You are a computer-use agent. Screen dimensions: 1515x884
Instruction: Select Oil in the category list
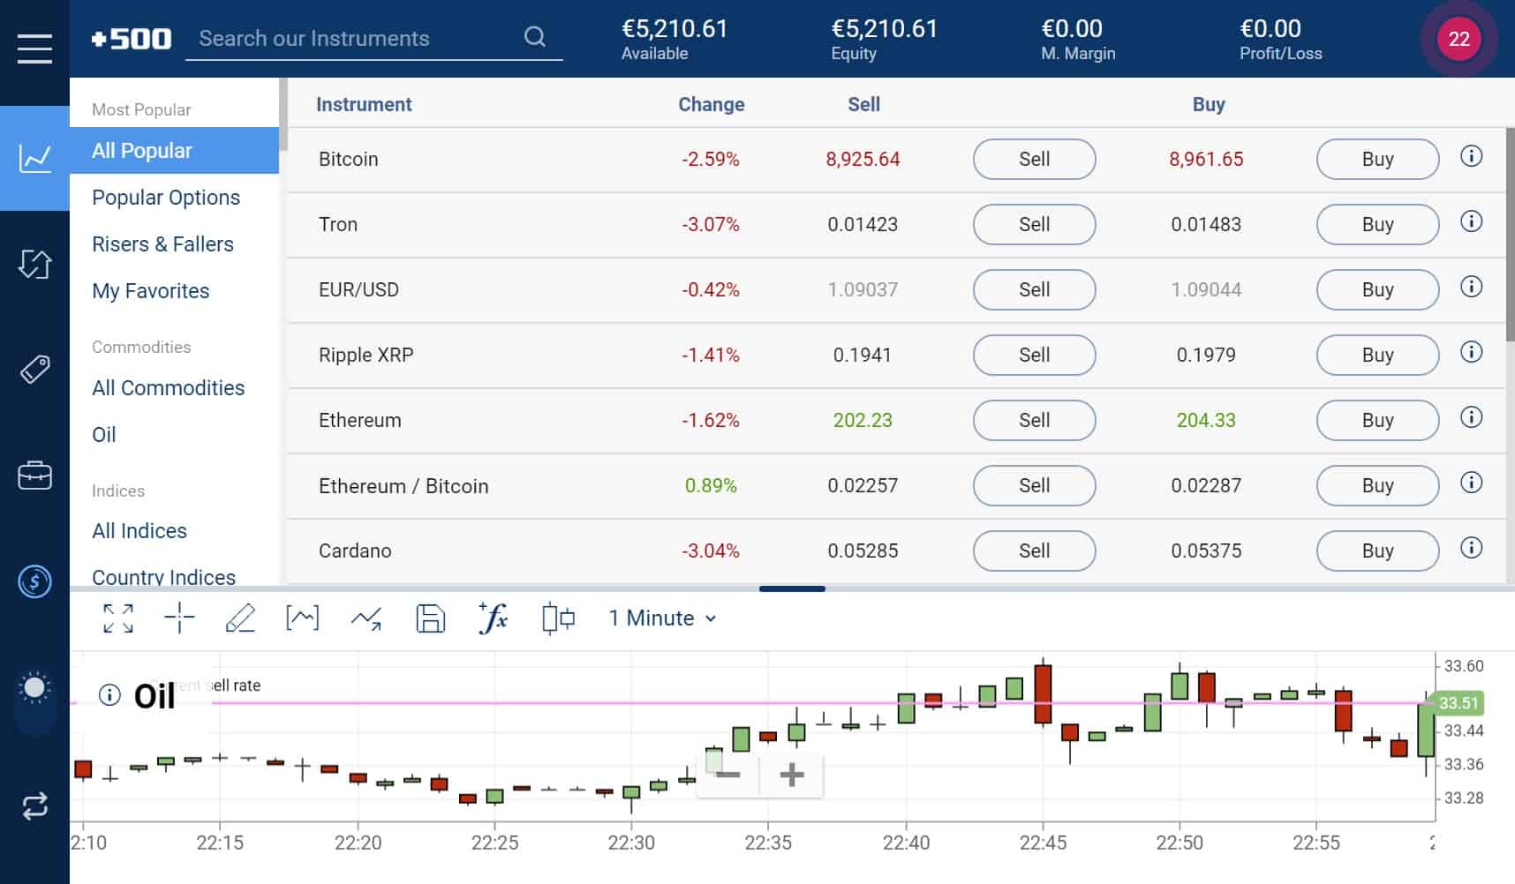coord(104,435)
